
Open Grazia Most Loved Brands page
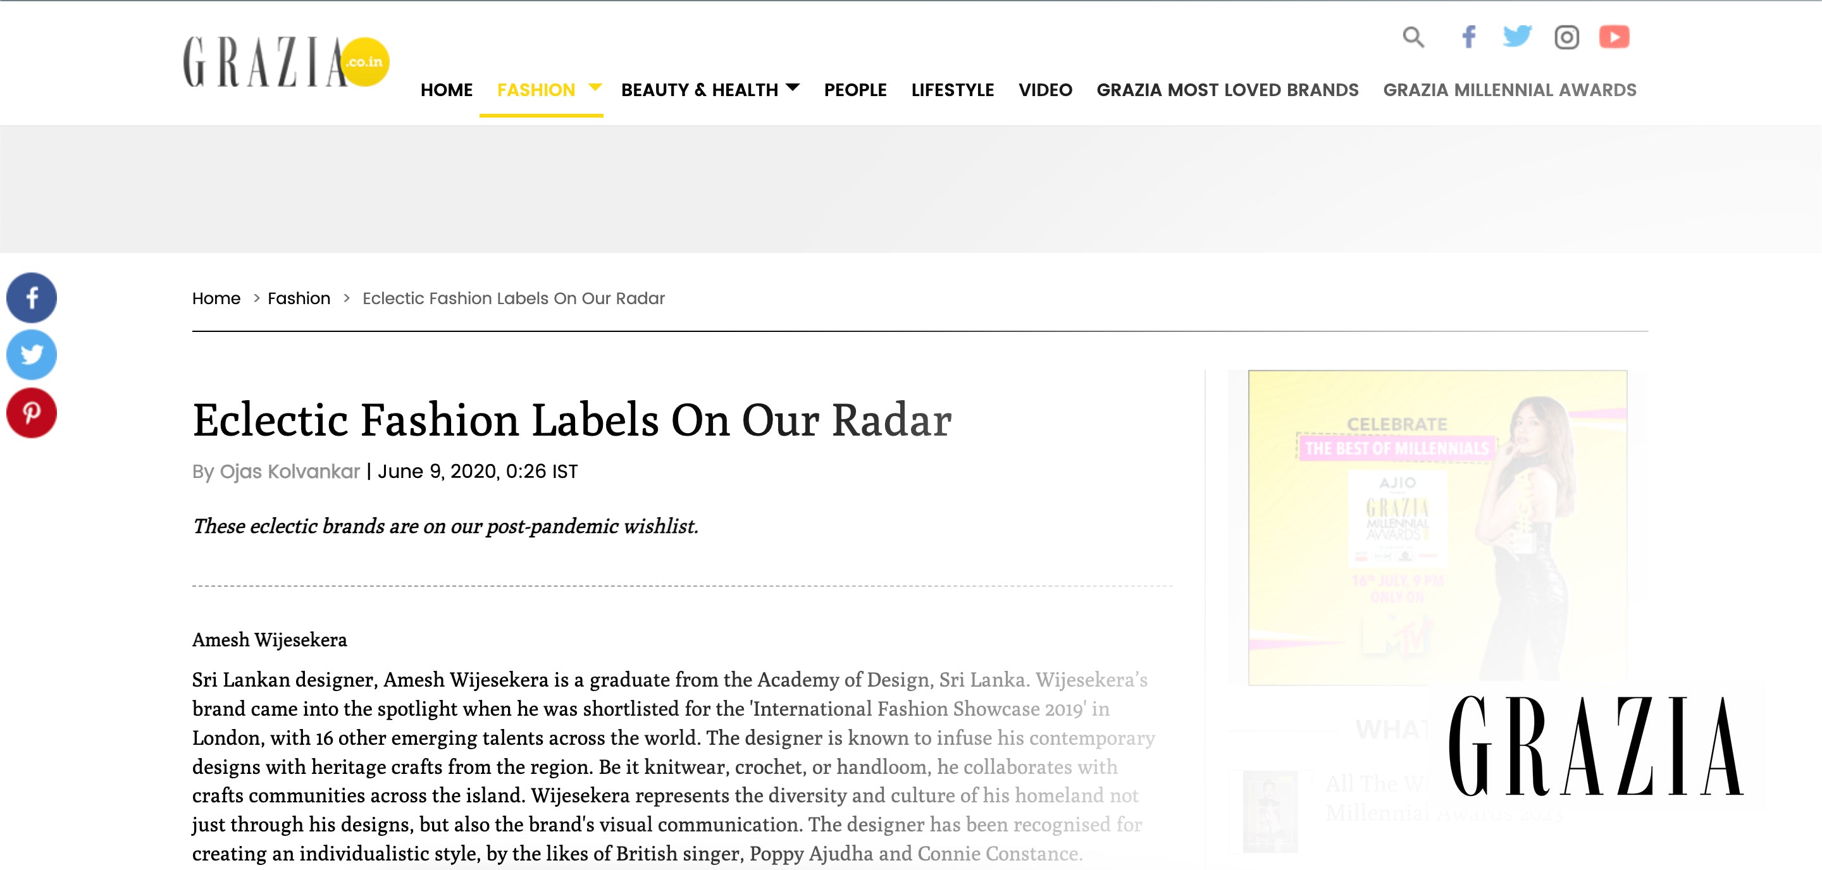pos(1227,90)
